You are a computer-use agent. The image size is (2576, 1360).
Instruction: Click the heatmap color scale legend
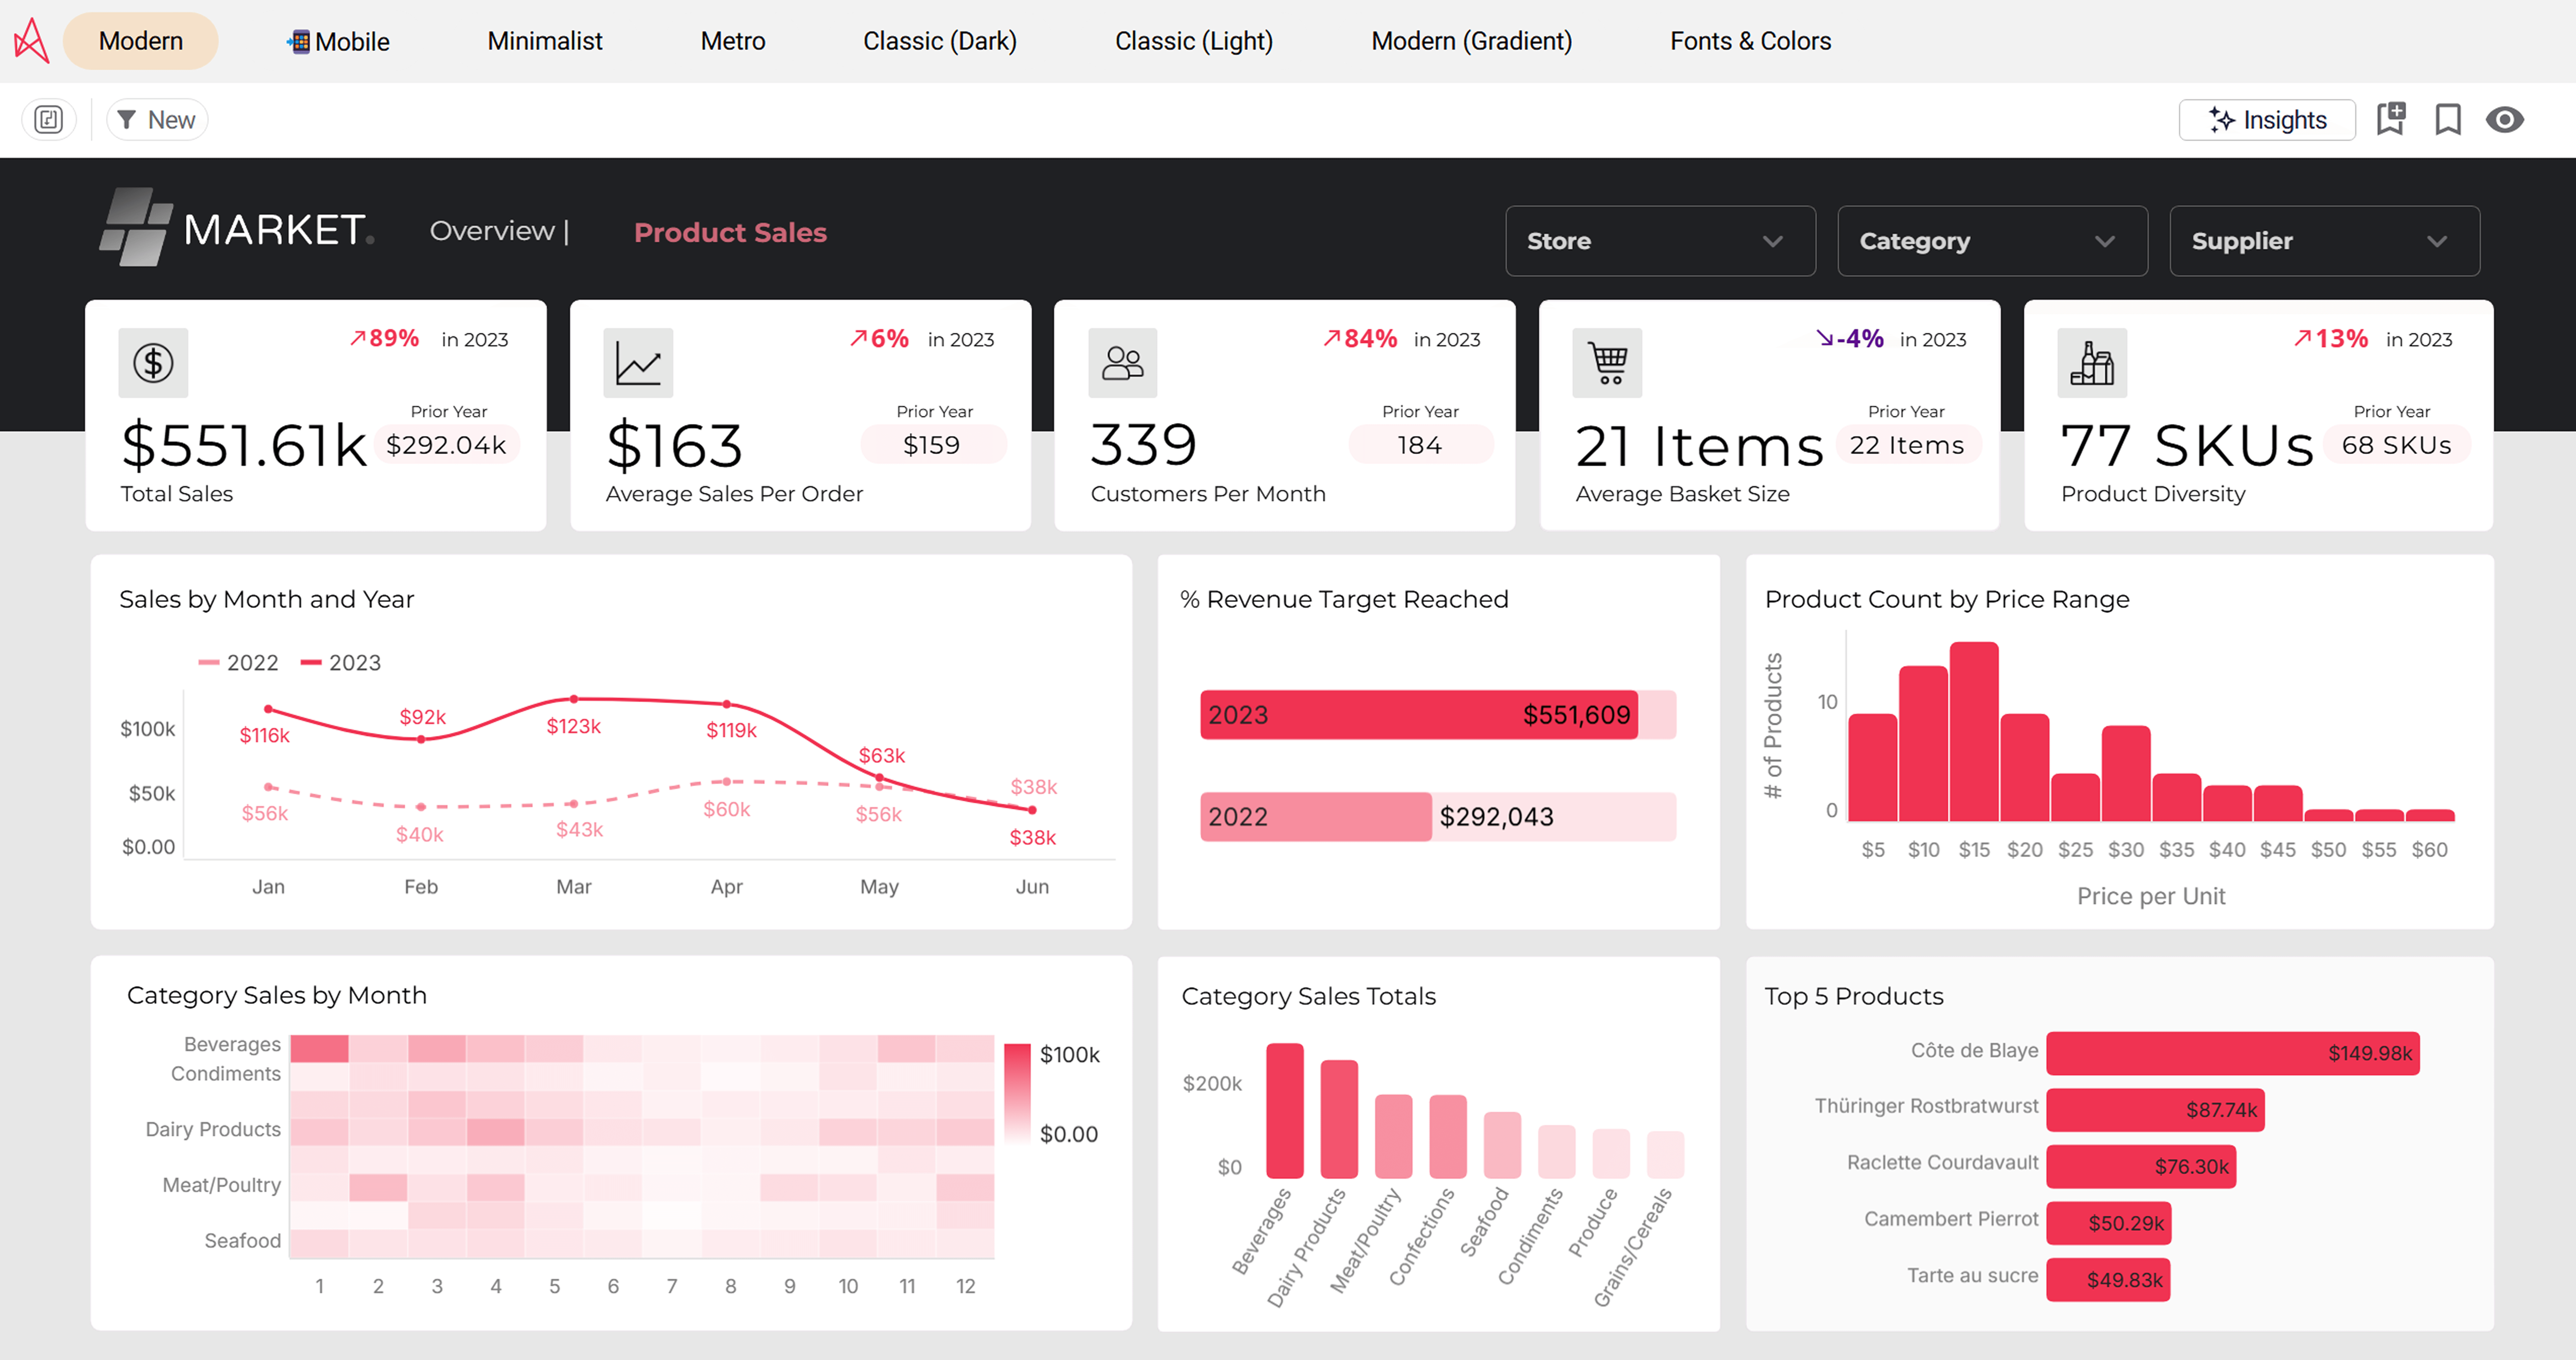[x=1017, y=1093]
